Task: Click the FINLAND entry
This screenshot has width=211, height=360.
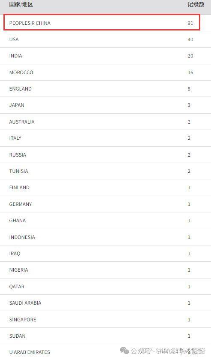Action: [x=19, y=188]
